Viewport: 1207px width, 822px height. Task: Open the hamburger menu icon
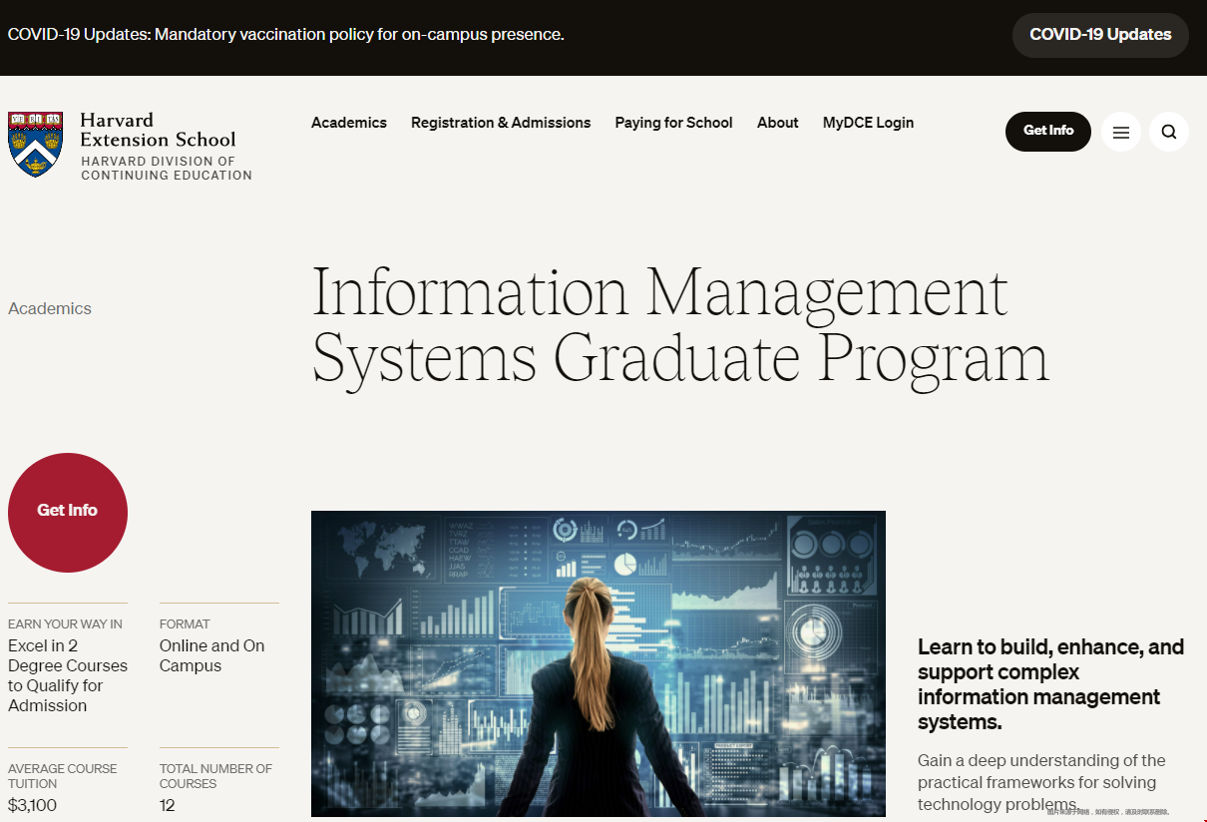coord(1121,132)
